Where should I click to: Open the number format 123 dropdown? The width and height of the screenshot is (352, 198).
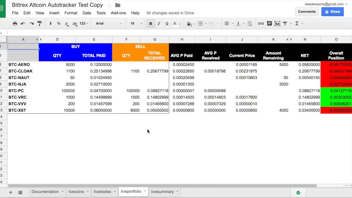tap(84, 24)
